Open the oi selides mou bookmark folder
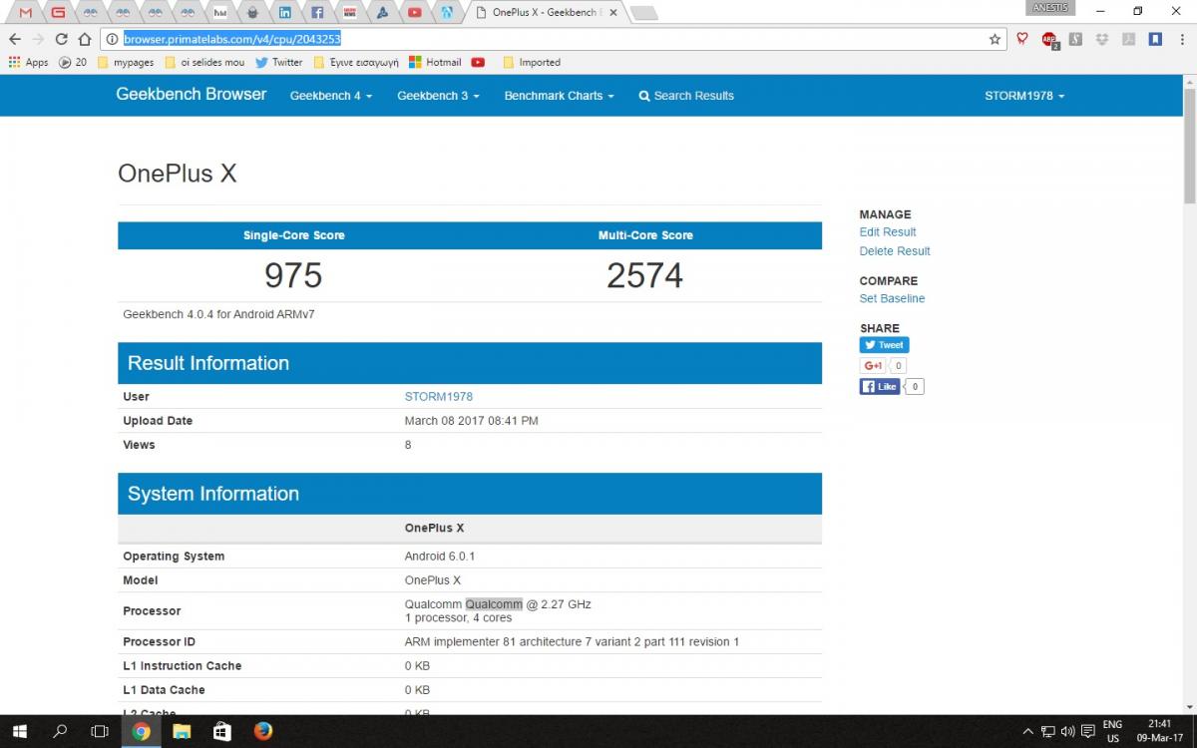 click(204, 62)
